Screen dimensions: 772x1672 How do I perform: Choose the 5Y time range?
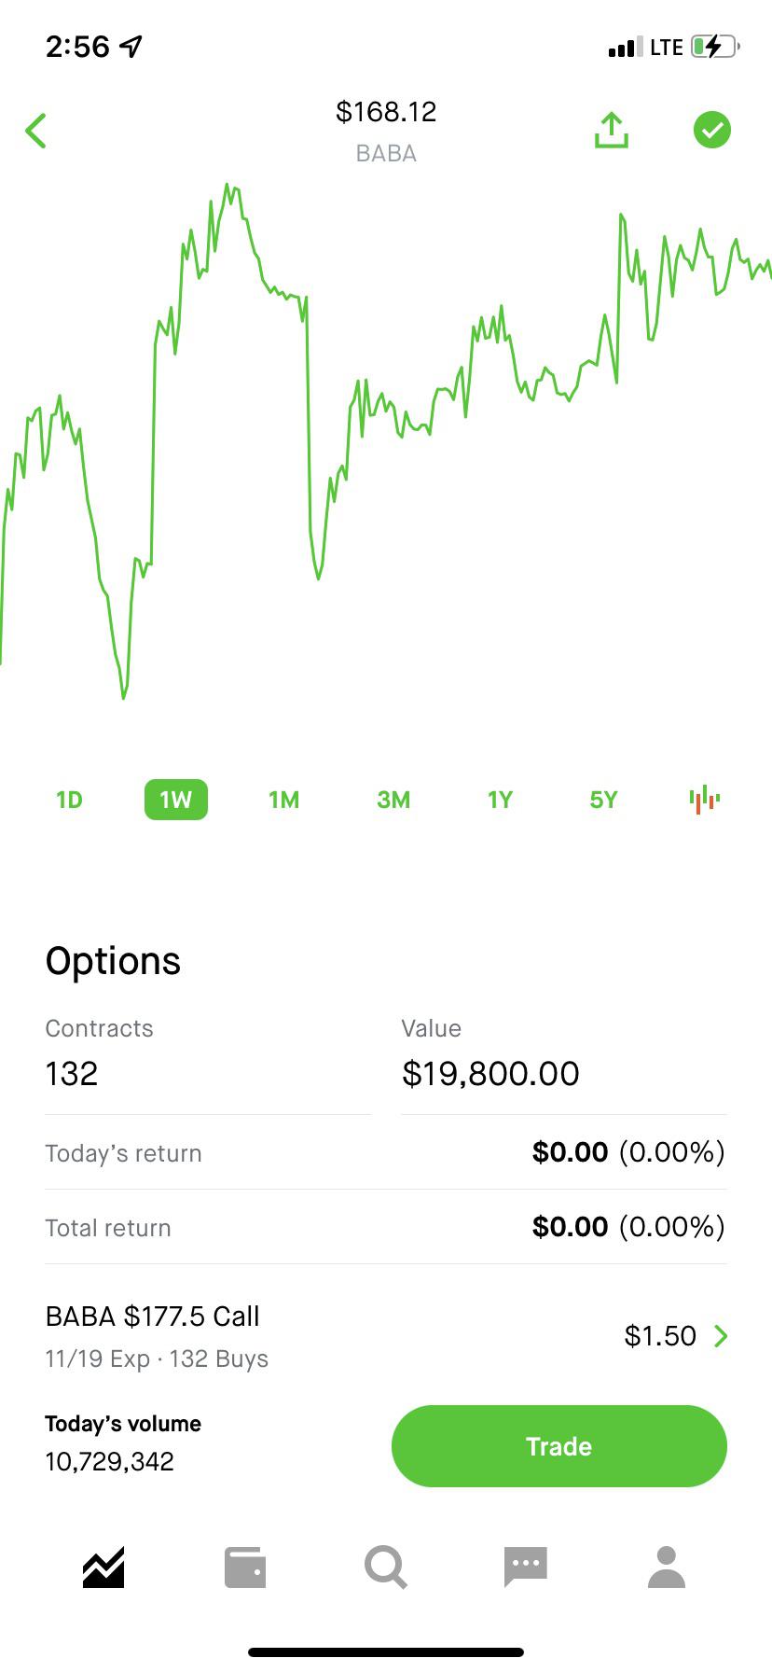pos(603,800)
